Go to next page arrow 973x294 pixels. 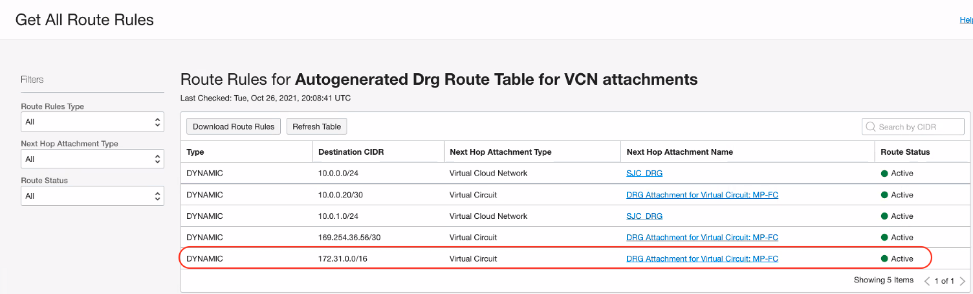click(x=962, y=281)
